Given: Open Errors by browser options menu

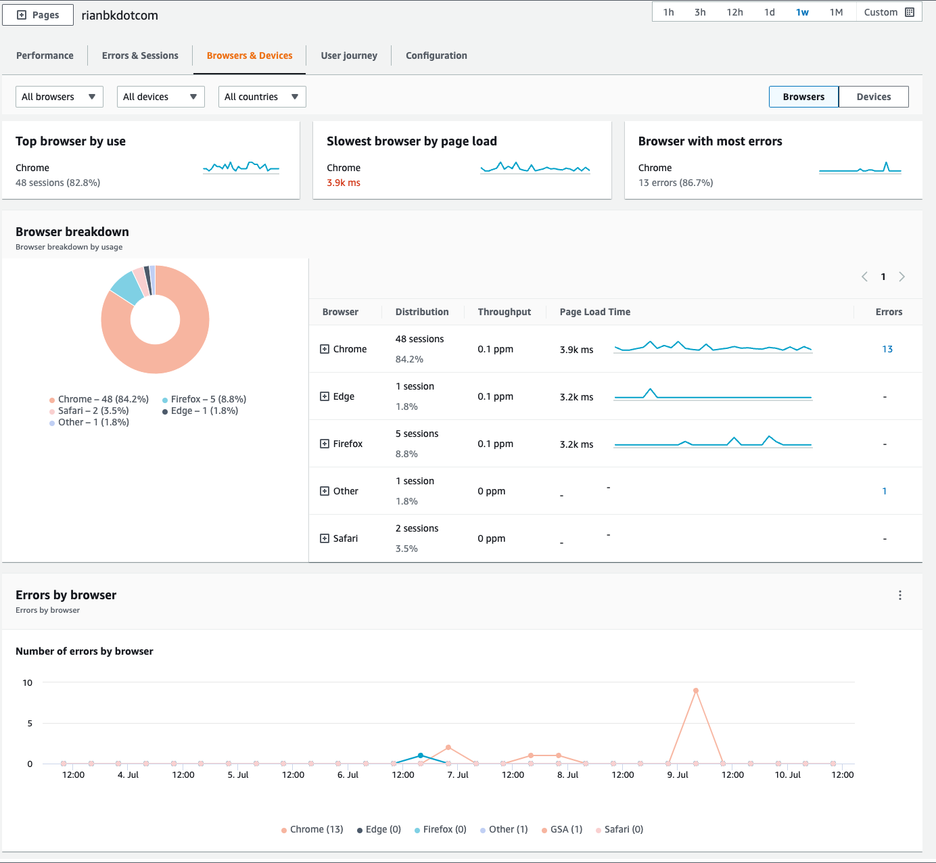Looking at the screenshot, I should 899,595.
